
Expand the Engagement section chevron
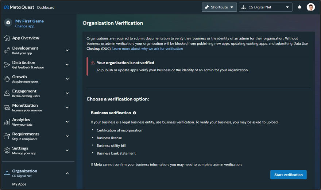(x=67, y=93)
